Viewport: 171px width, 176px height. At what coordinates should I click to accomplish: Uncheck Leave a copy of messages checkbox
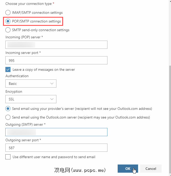point(8,69)
